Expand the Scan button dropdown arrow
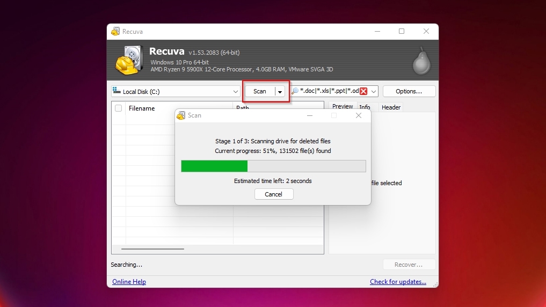The image size is (546, 307). (280, 92)
